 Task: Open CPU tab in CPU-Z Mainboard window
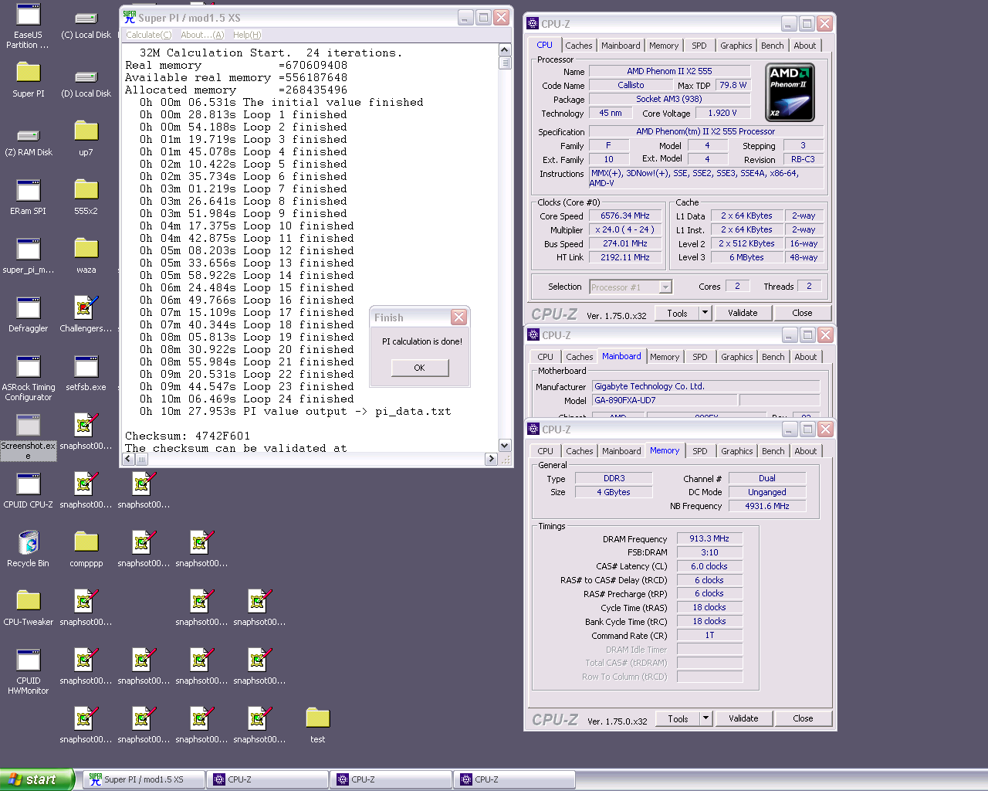(x=546, y=357)
